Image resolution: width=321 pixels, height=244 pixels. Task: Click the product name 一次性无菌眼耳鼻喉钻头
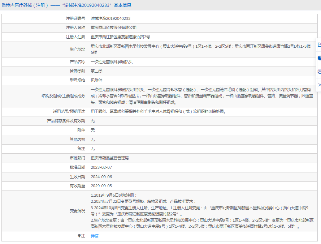click(x=112, y=62)
